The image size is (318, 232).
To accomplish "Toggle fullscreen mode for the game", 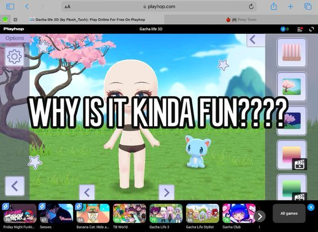I will 311,29.
